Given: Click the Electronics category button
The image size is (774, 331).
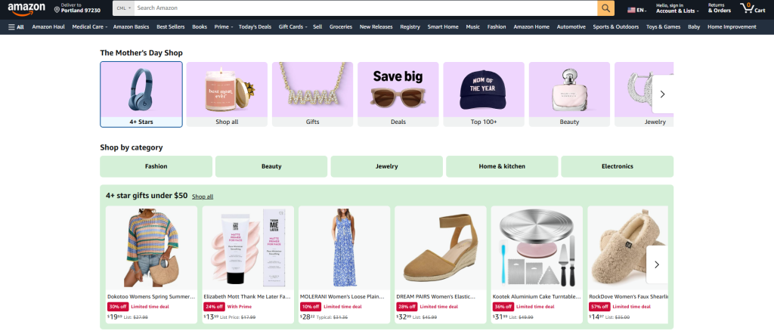Looking at the screenshot, I should point(617,166).
